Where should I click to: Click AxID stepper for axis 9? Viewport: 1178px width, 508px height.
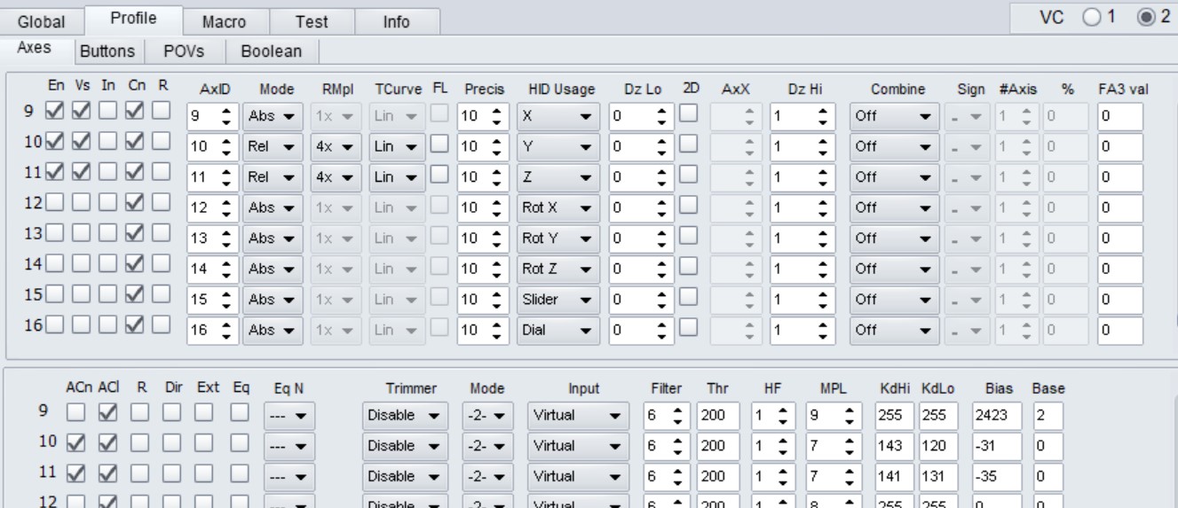[228, 116]
